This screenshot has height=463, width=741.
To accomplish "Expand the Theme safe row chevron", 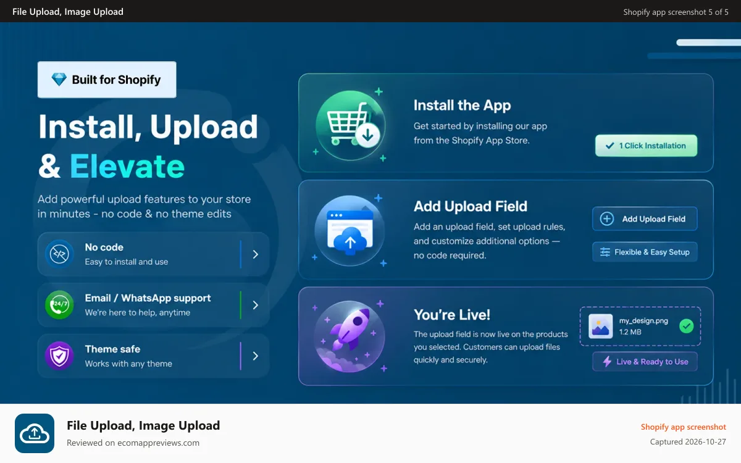I will coord(256,356).
